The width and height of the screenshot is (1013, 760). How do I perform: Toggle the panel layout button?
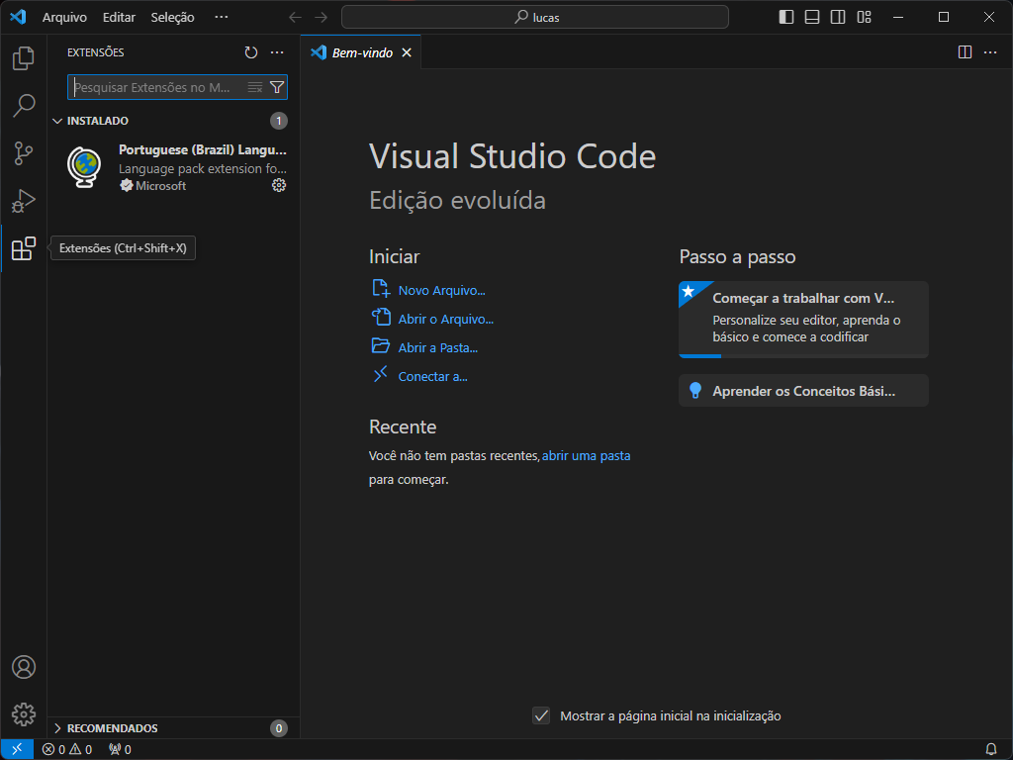point(812,17)
